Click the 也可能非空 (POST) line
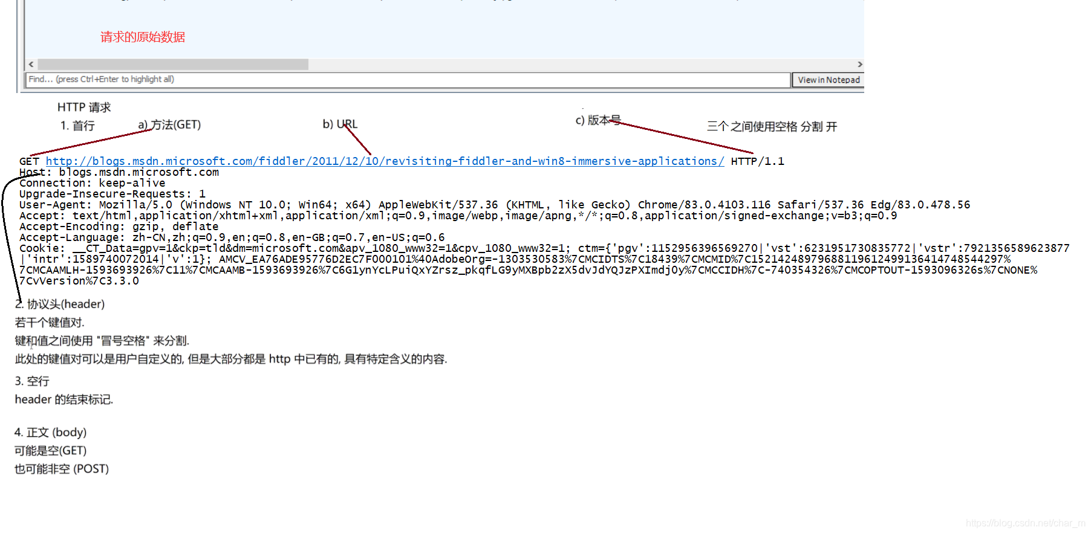Image resolution: width=1091 pixels, height=534 pixels. click(x=62, y=469)
